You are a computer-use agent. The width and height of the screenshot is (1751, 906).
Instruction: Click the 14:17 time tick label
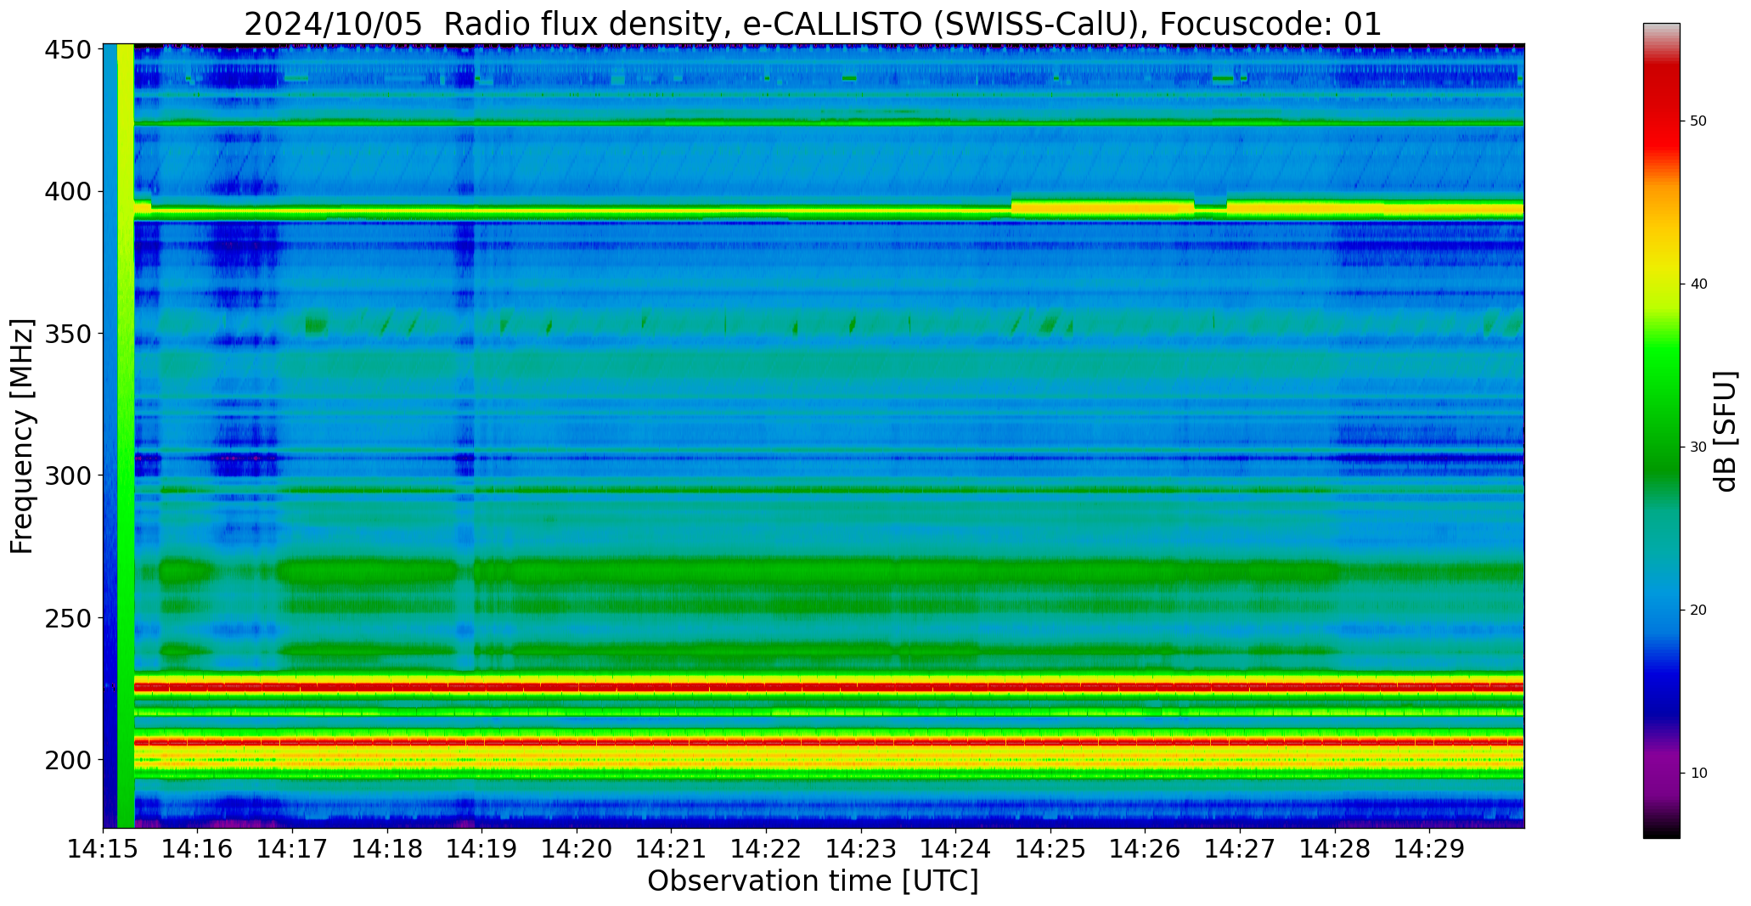tap(293, 848)
